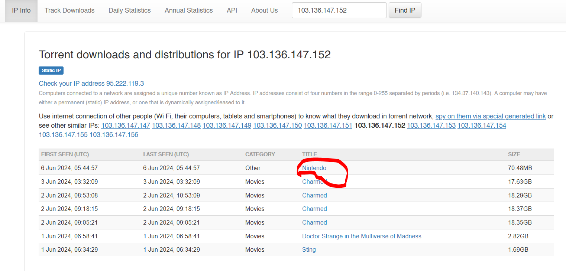The height and width of the screenshot is (271, 566).
Task: Open similar IP 103.136.147.154
Action: tap(482, 125)
